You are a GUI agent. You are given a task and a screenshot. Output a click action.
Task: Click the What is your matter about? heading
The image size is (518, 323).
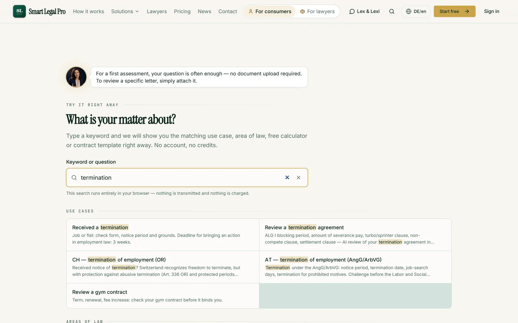[x=121, y=120]
